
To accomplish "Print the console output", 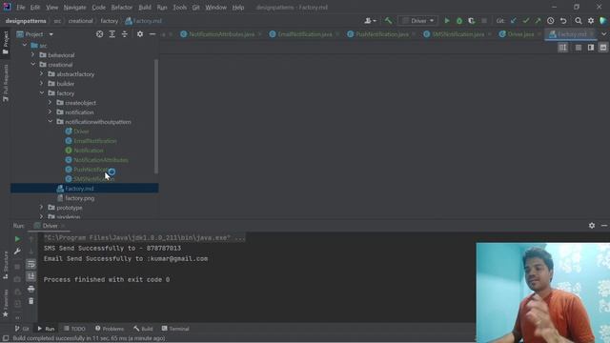I will click(31, 289).
